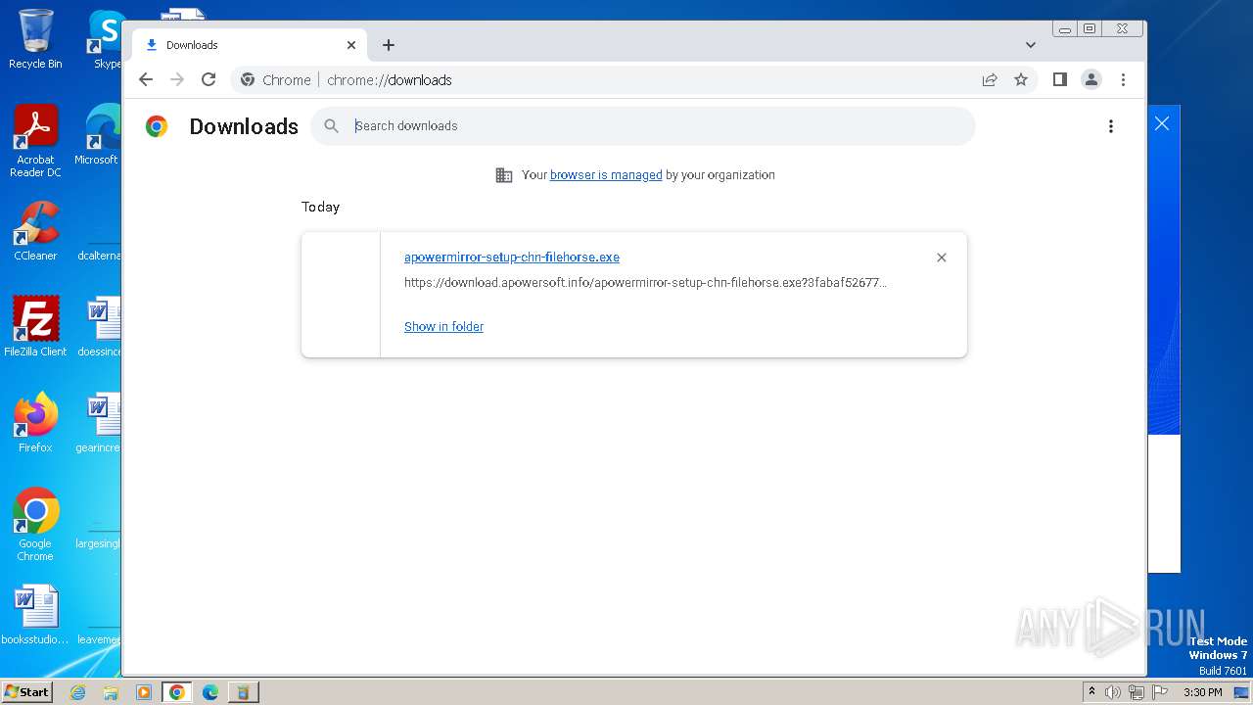Close the Downloads tab
The height and width of the screenshot is (705, 1253).
point(351,45)
